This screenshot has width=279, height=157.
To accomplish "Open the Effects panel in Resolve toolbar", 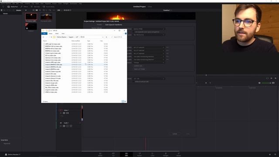I will (24, 7).
